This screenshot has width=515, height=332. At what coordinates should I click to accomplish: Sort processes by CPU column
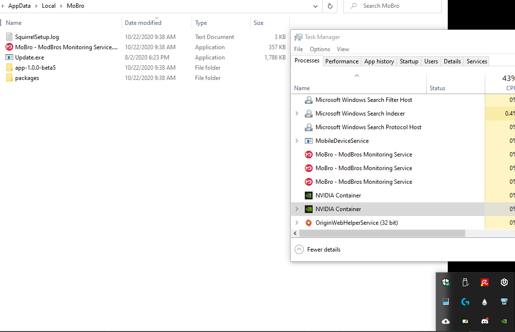point(500,84)
